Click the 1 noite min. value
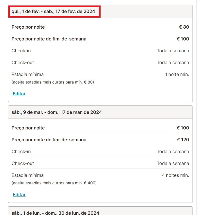This screenshot has height=215, width=198. click(x=177, y=75)
